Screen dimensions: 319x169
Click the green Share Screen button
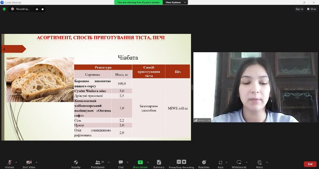pyautogui.click(x=140, y=164)
